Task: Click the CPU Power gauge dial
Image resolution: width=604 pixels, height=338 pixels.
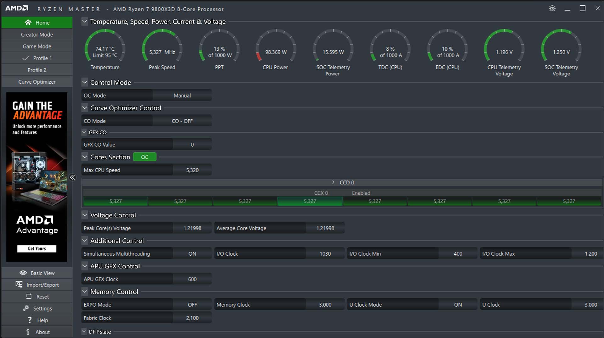Action: pyautogui.click(x=276, y=46)
